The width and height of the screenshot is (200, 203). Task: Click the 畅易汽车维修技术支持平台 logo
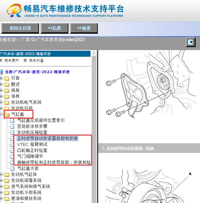tap(65, 11)
